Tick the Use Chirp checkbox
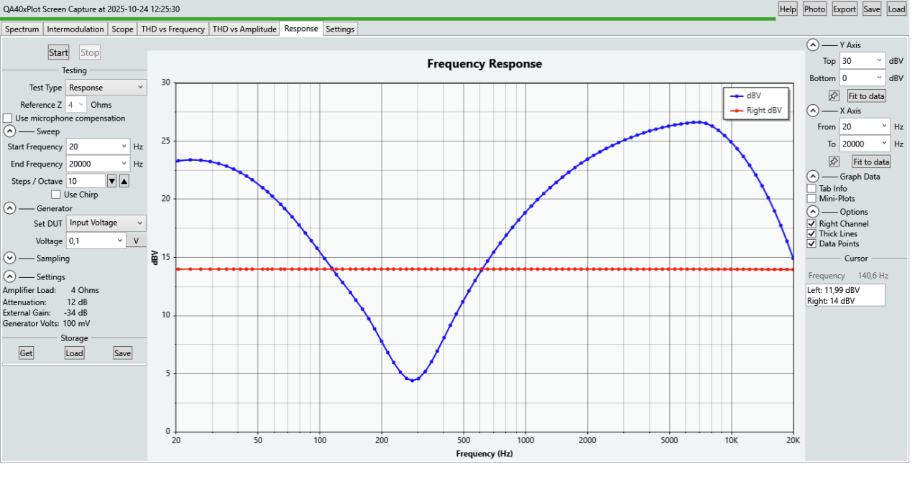The height and width of the screenshot is (489, 920). point(56,195)
